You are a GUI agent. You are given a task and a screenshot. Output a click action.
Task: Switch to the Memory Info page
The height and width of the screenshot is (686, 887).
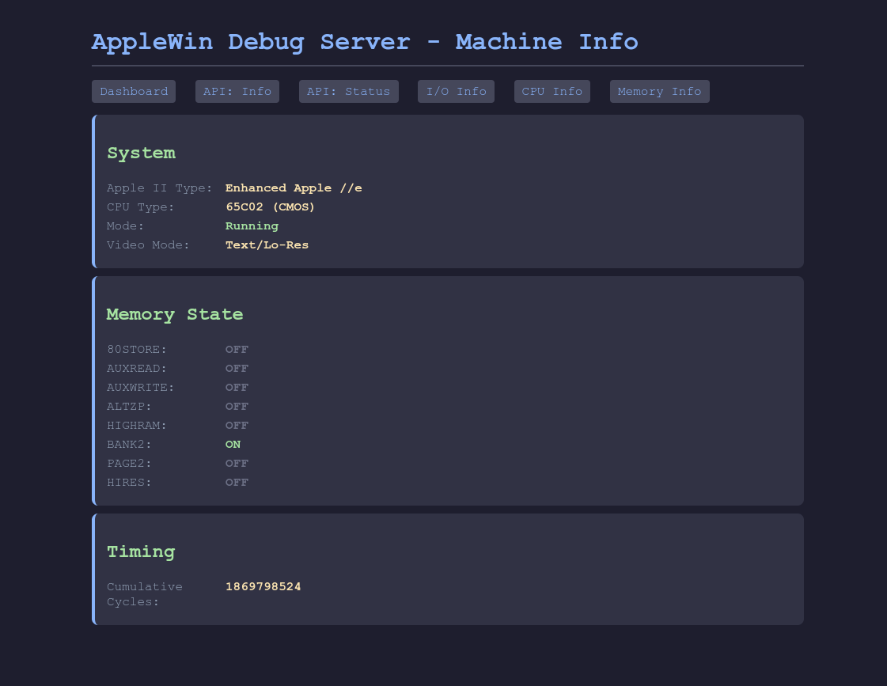click(659, 92)
